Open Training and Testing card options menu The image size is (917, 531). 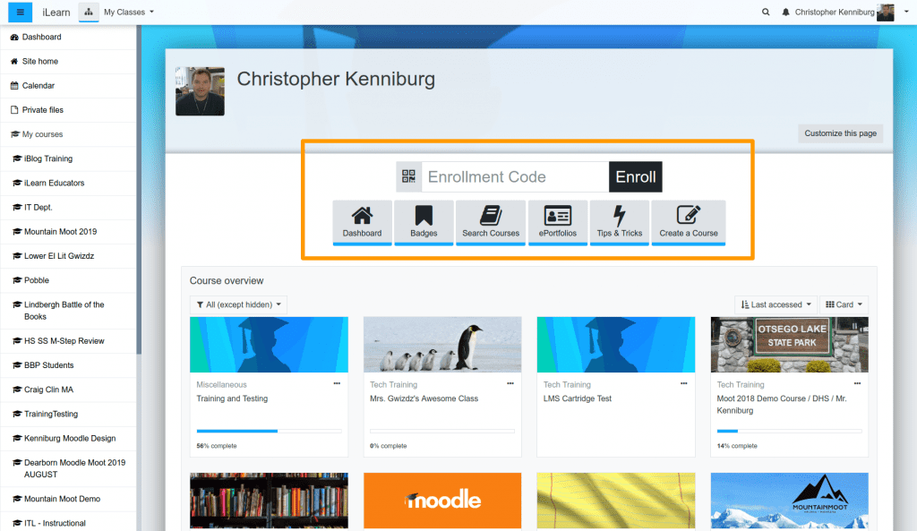pyautogui.click(x=337, y=383)
